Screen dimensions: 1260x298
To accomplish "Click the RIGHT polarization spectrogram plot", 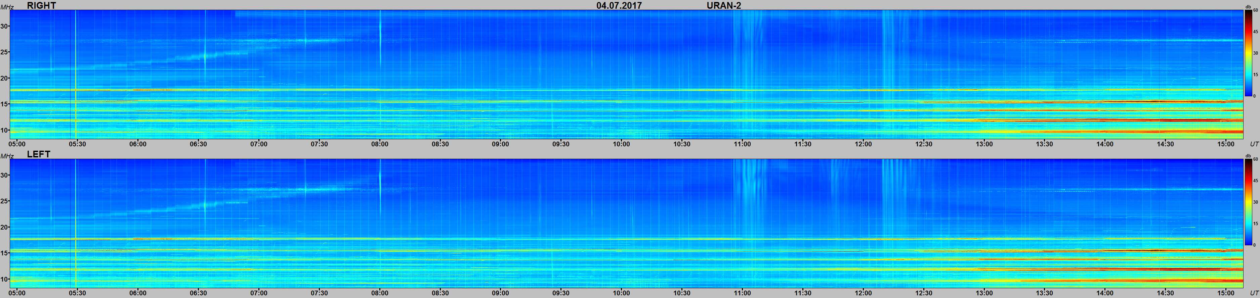I will (627, 74).
